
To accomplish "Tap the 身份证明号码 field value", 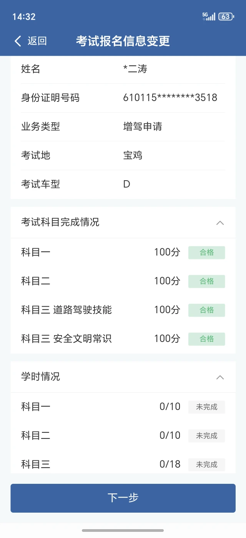I will pos(170,98).
